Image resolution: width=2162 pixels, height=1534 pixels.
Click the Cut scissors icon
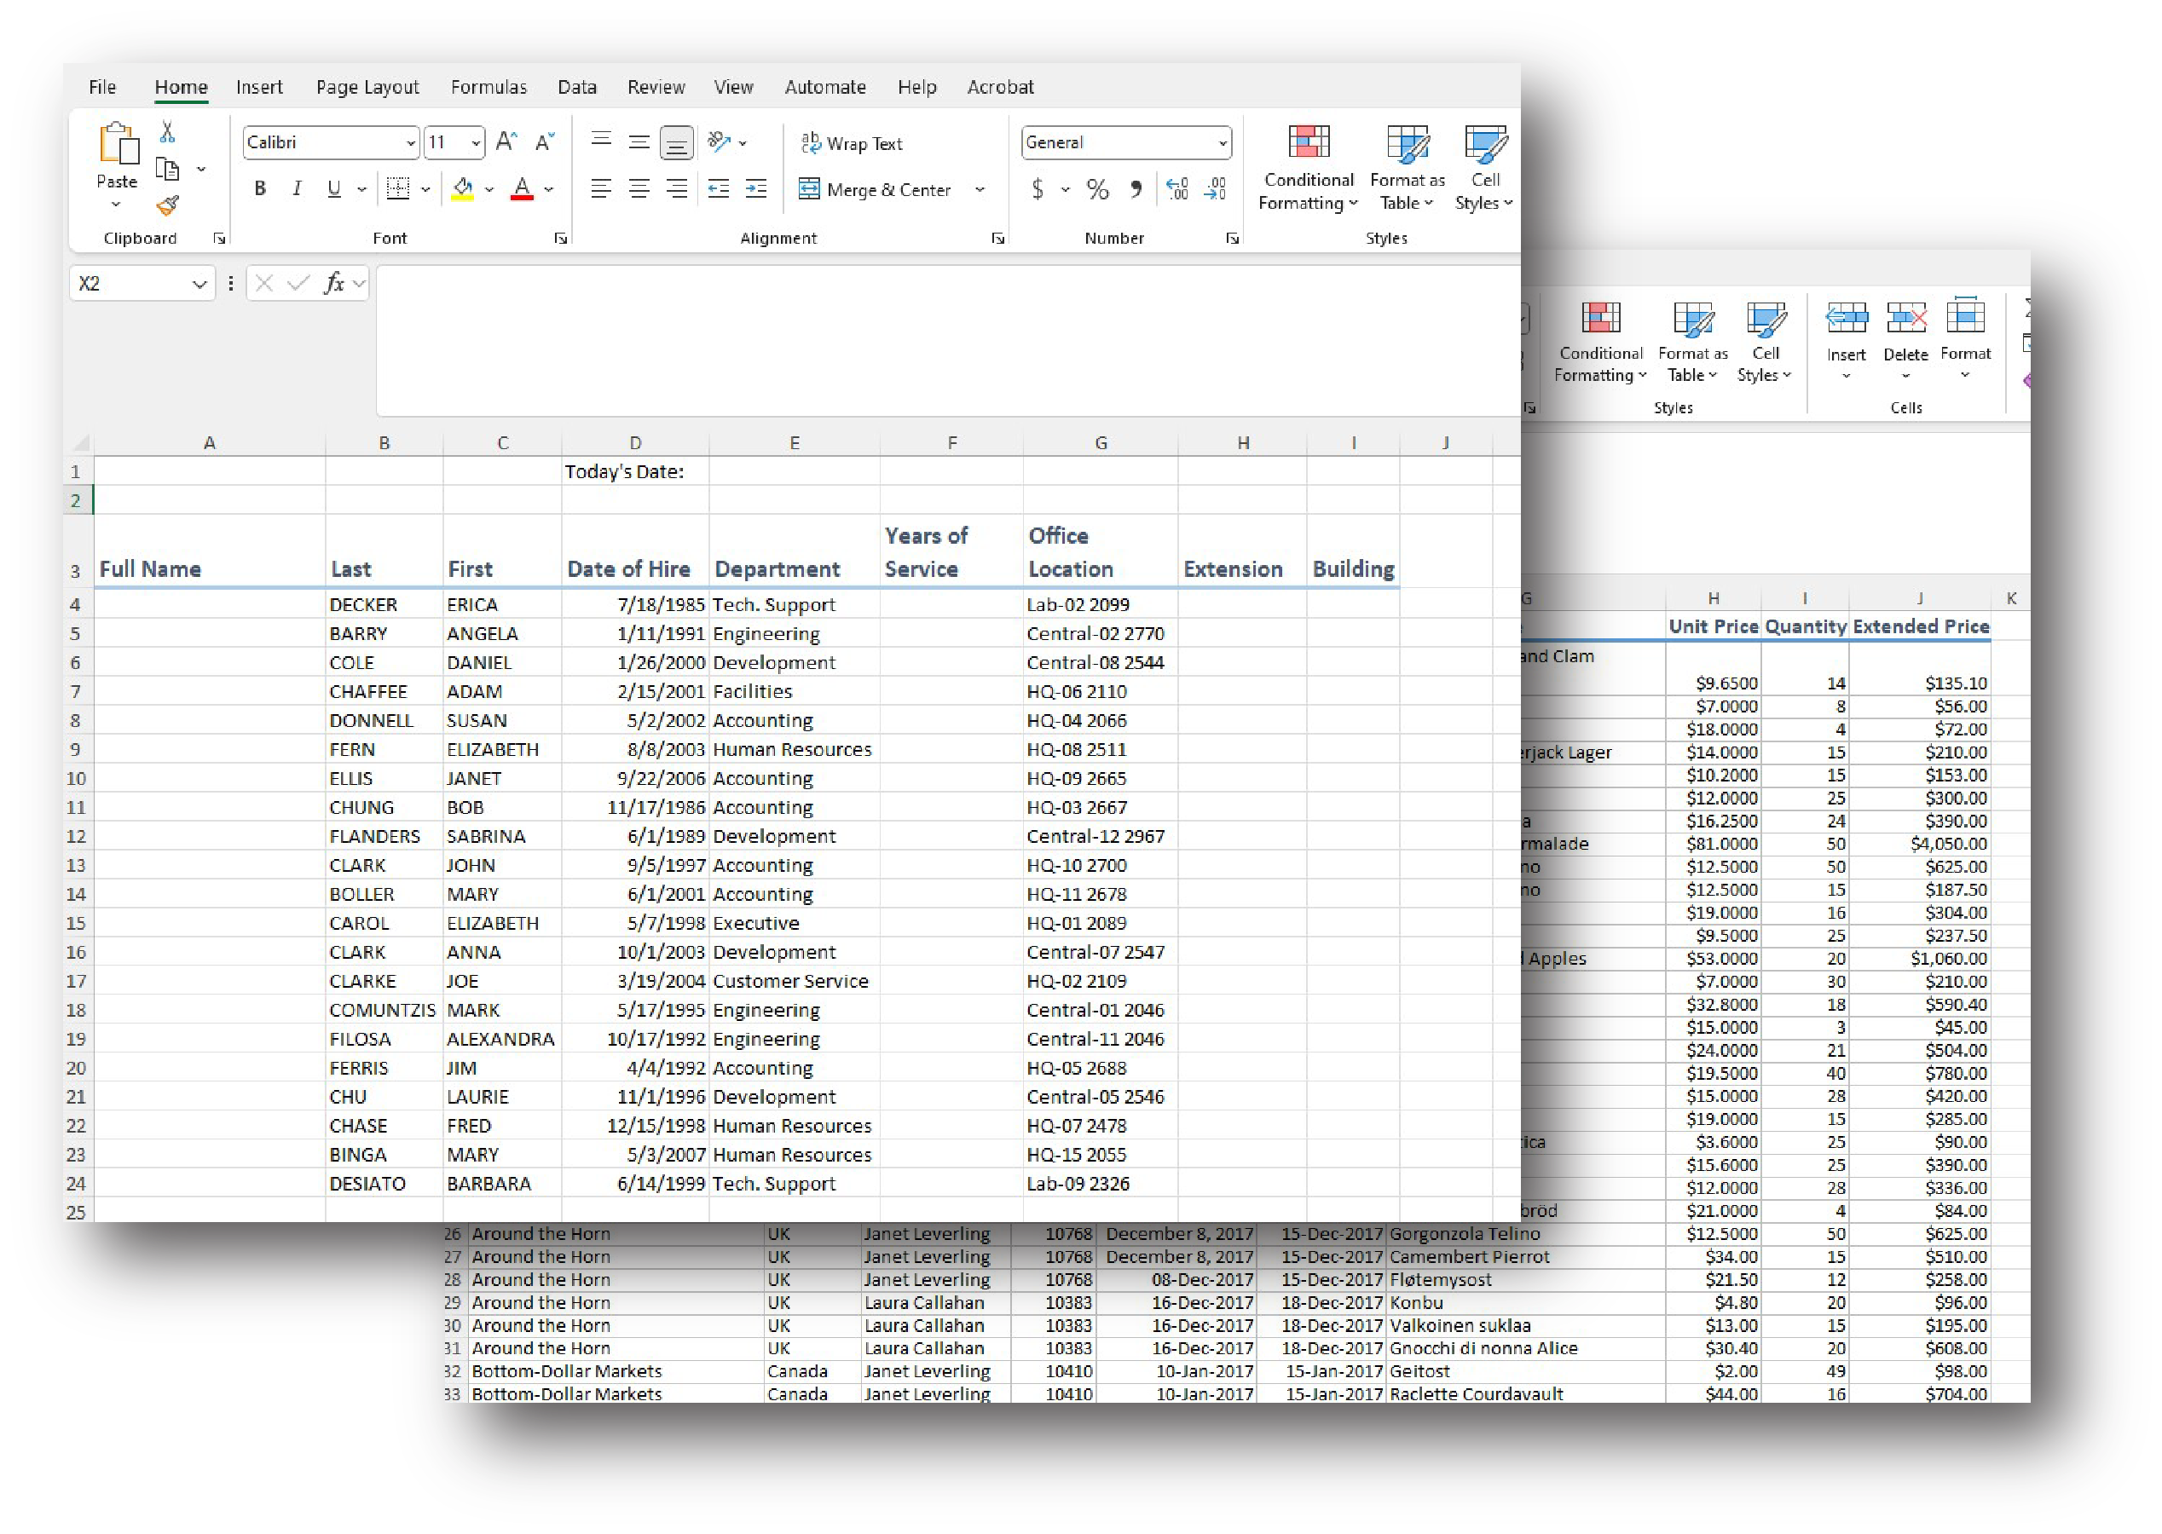click(x=167, y=132)
